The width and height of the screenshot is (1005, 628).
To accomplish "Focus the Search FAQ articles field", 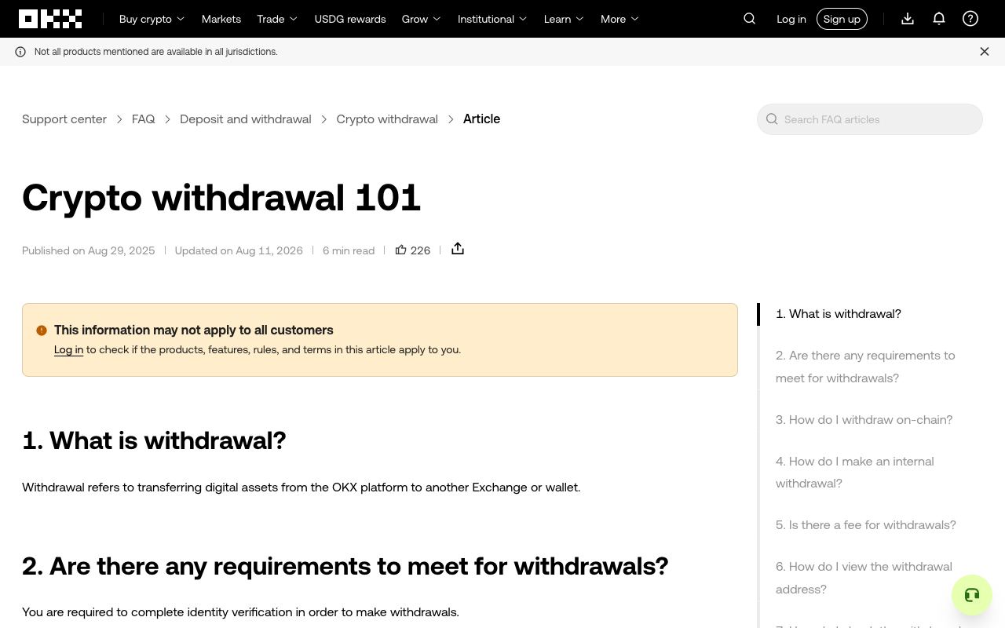I will [870, 119].
